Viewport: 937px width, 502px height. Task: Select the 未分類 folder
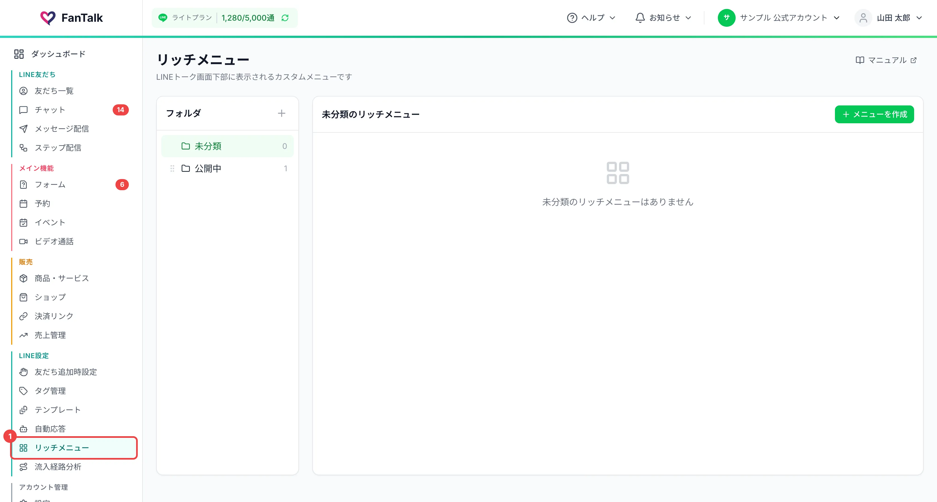(x=227, y=146)
